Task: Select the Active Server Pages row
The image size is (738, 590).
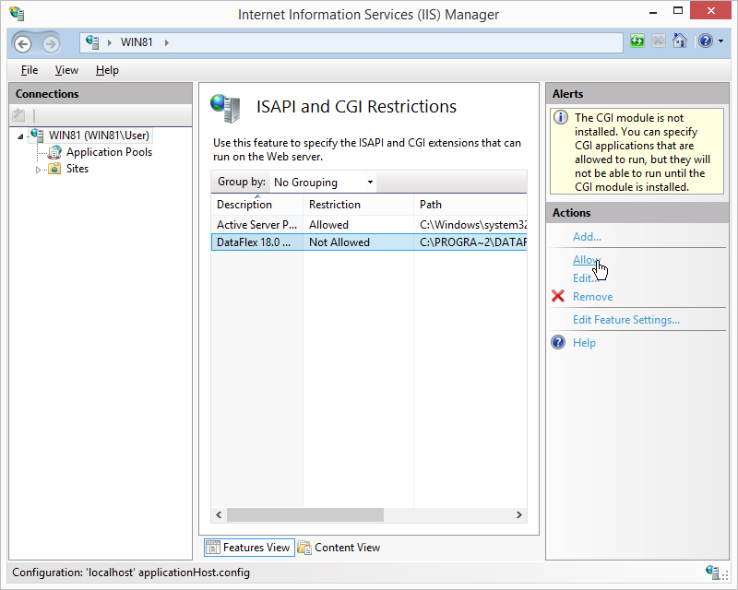Action: point(368,225)
